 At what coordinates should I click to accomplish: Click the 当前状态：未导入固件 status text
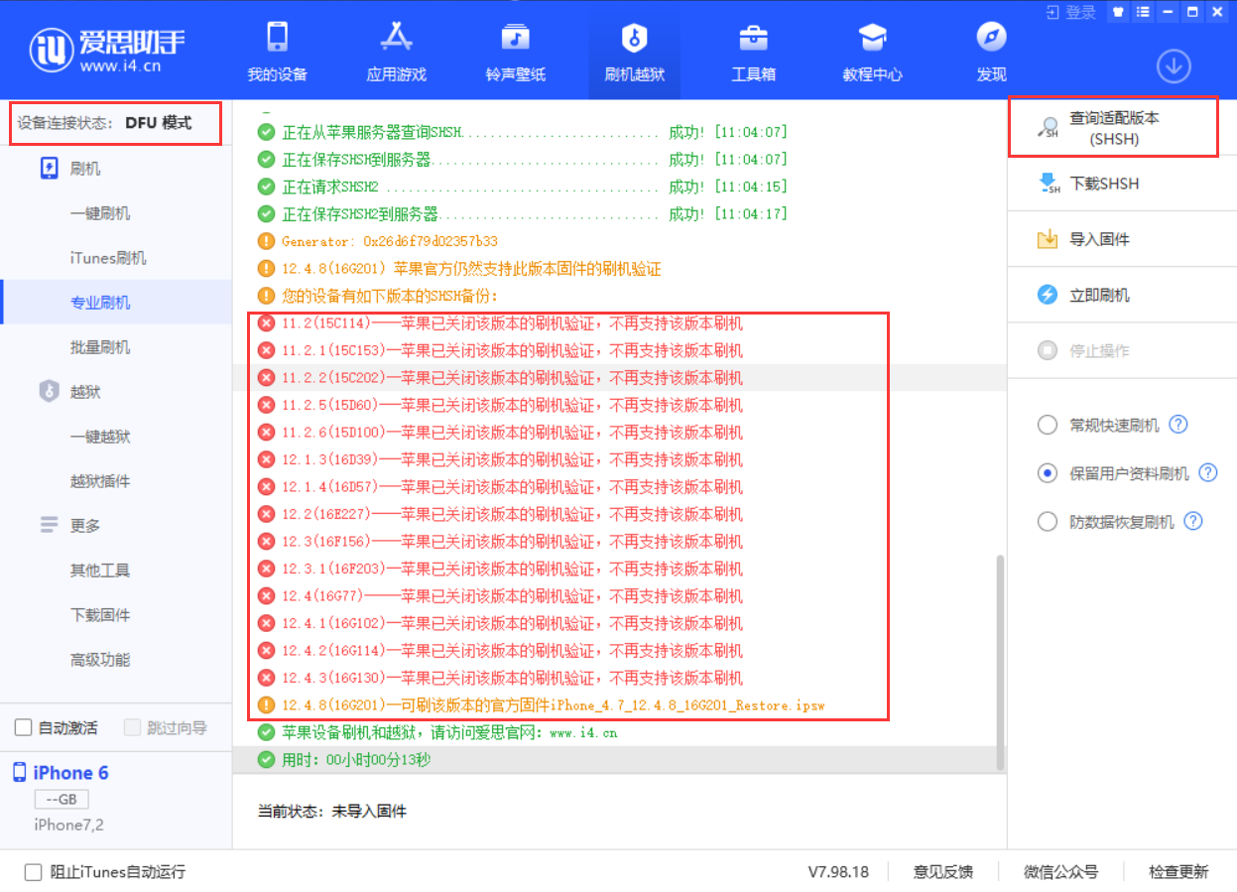332,812
